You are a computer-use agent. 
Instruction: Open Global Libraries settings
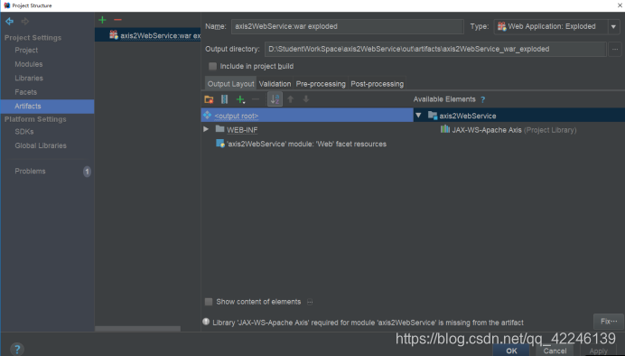point(41,145)
